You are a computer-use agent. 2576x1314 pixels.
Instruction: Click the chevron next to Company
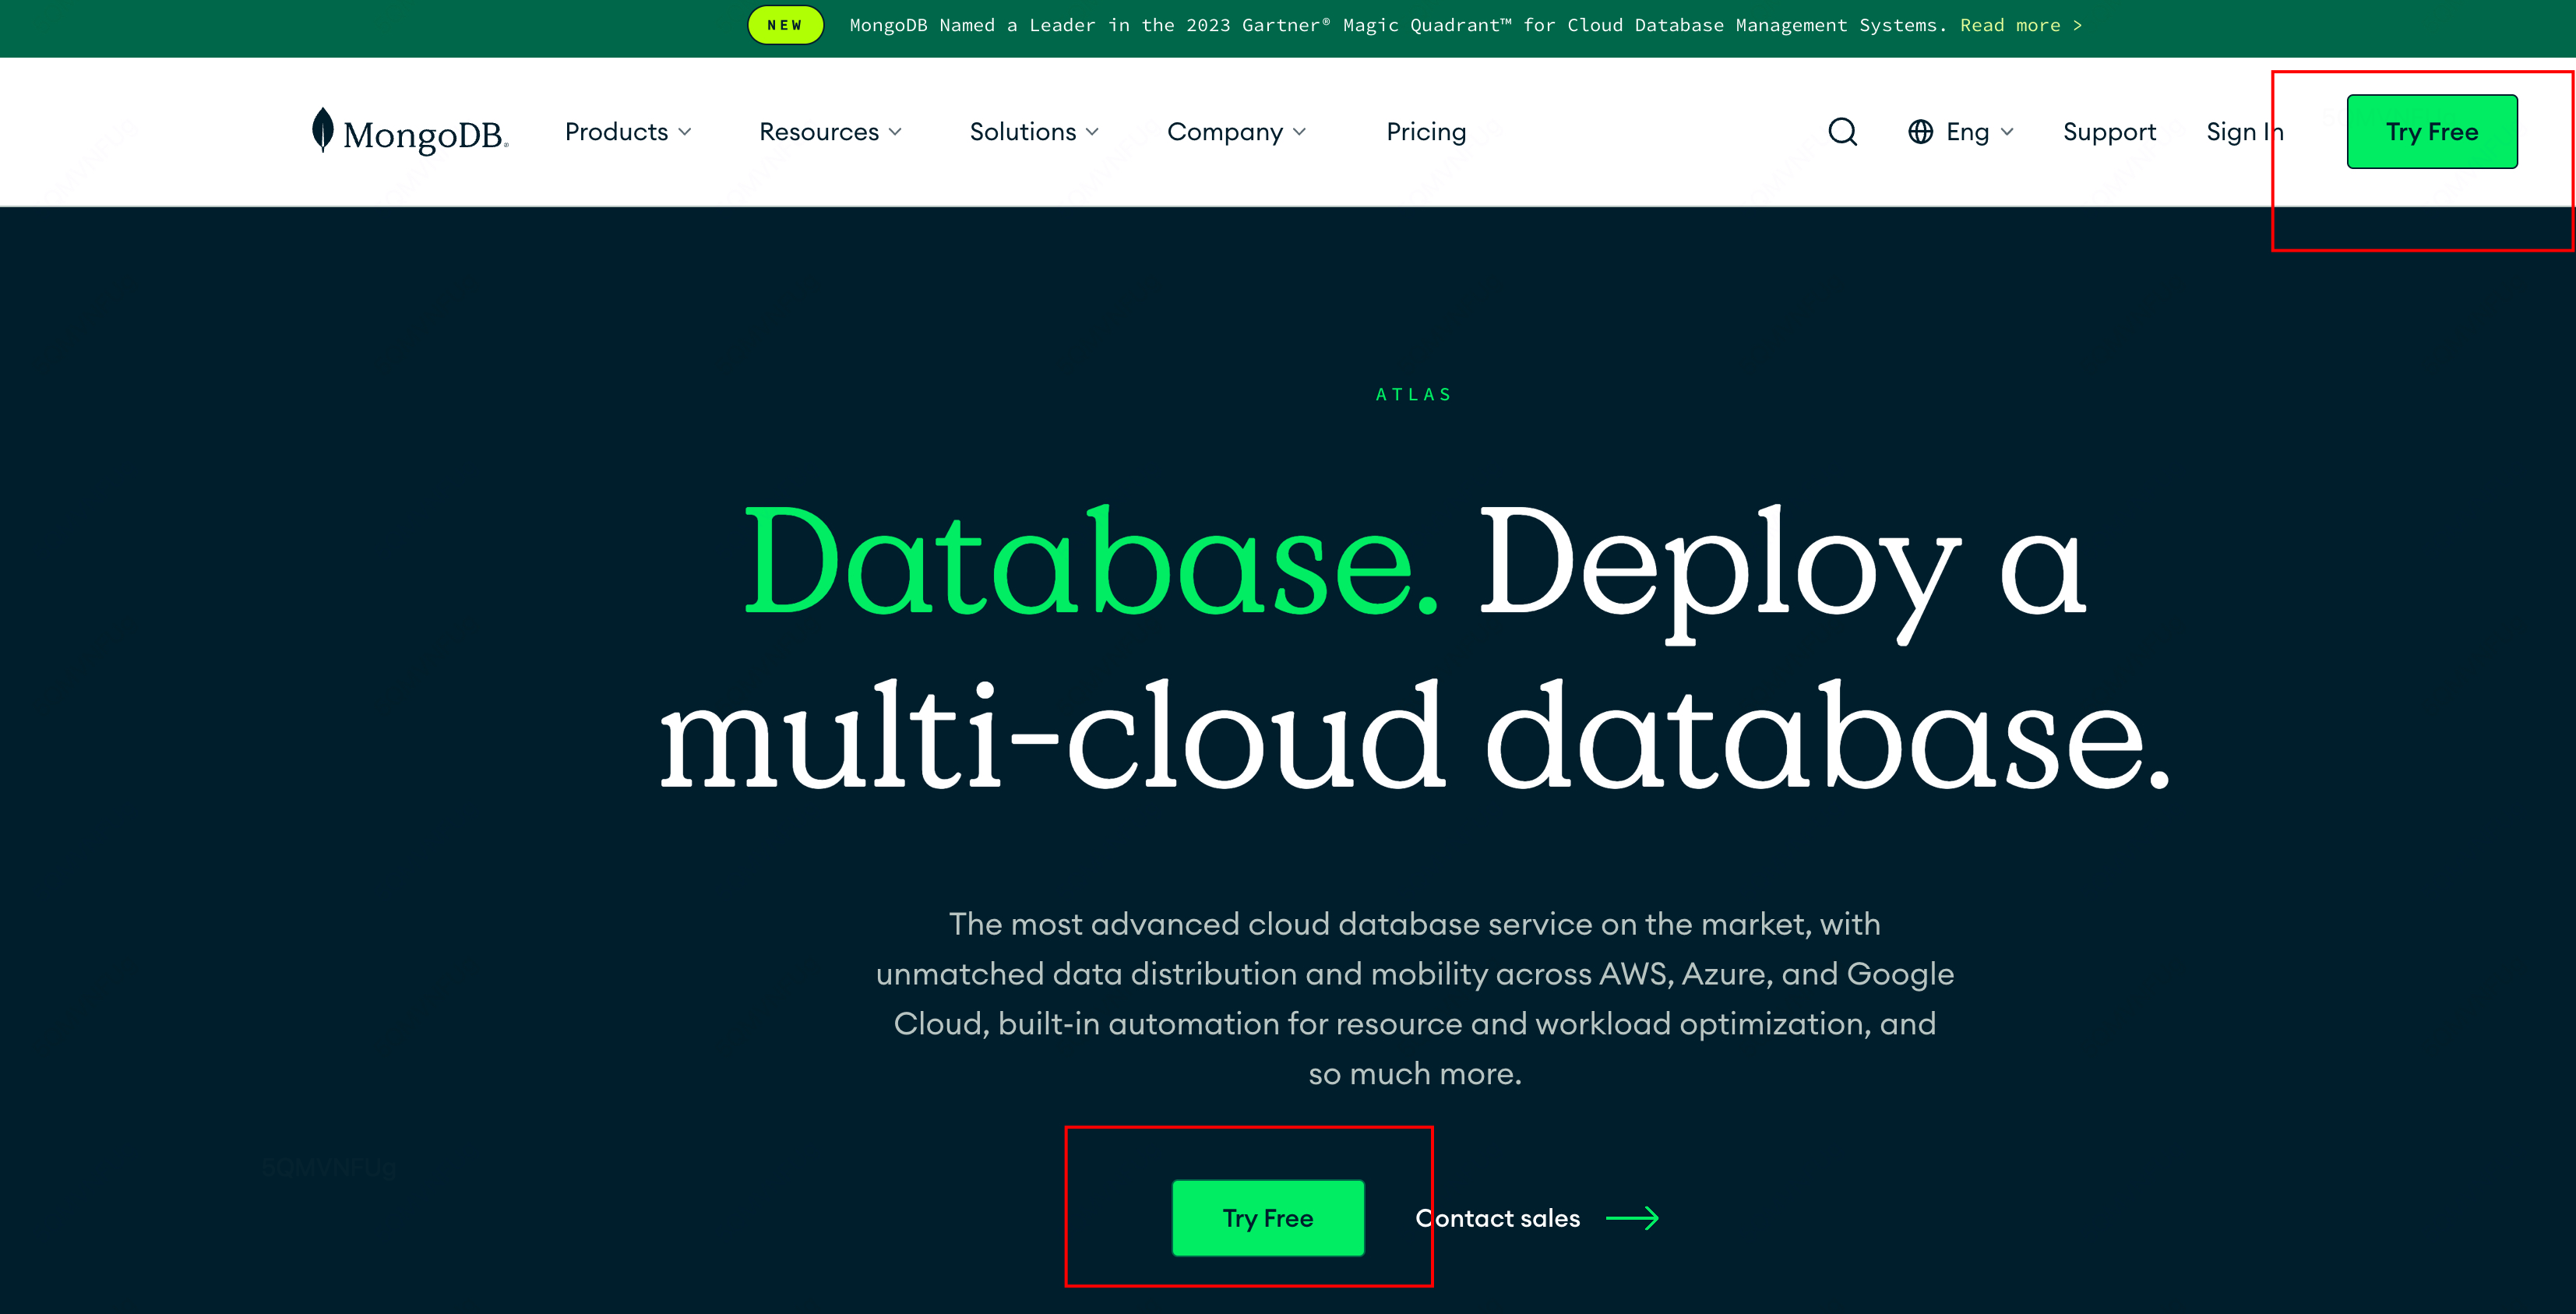1301,131
